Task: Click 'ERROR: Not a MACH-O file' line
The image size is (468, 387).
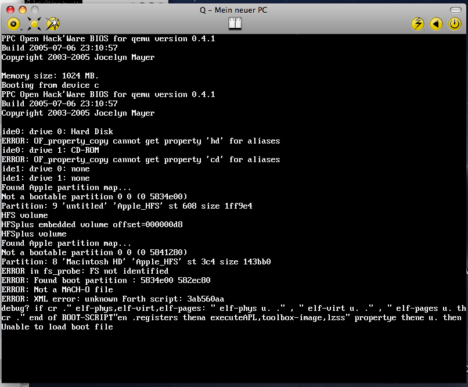Action: tap(57, 289)
